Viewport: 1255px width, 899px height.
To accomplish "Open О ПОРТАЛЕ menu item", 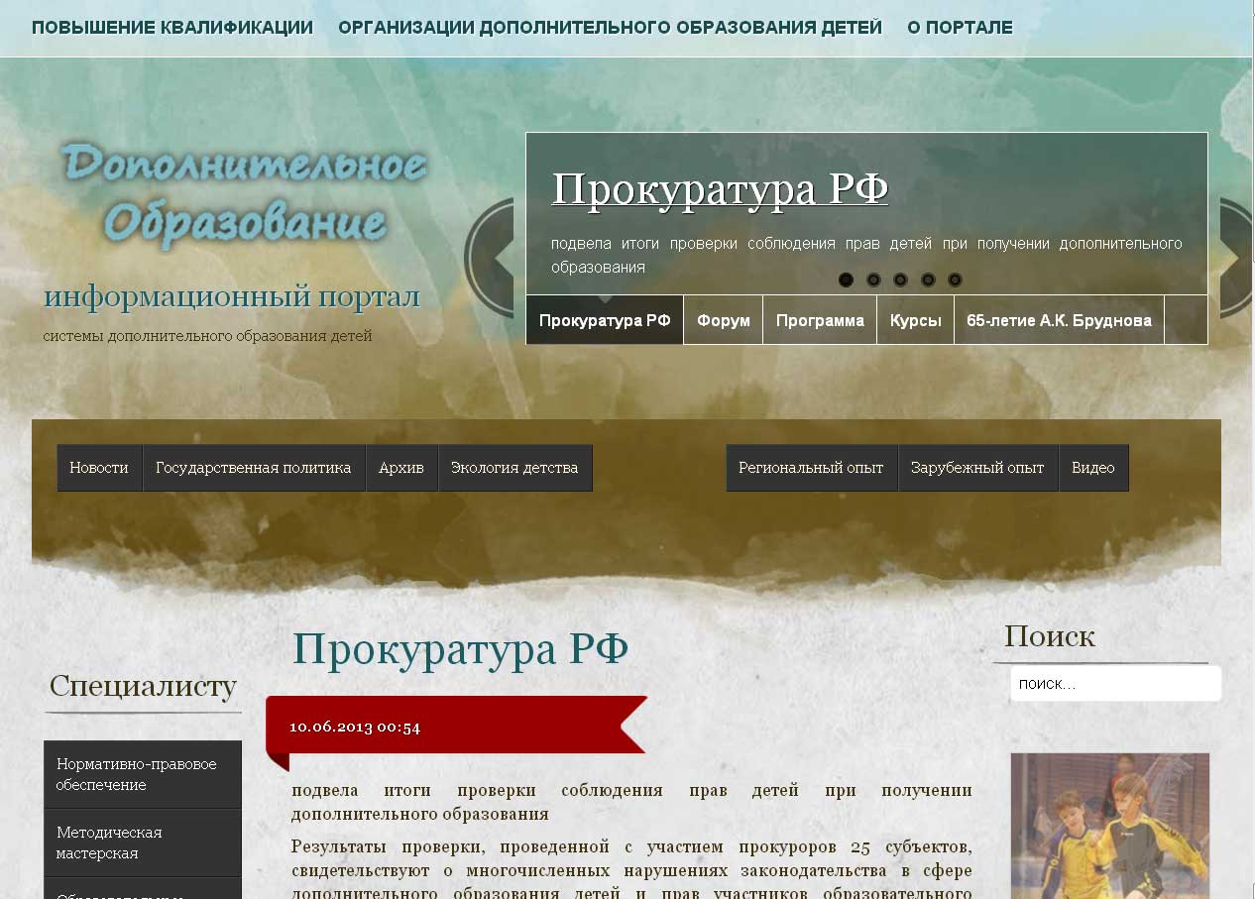I will [x=960, y=28].
